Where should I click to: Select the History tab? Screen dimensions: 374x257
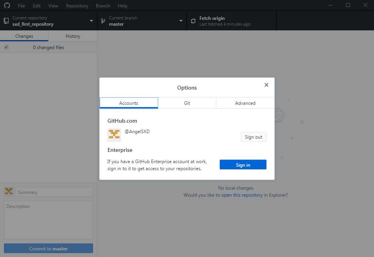(x=73, y=36)
